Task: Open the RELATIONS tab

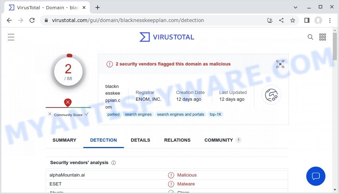Action: (x=177, y=140)
